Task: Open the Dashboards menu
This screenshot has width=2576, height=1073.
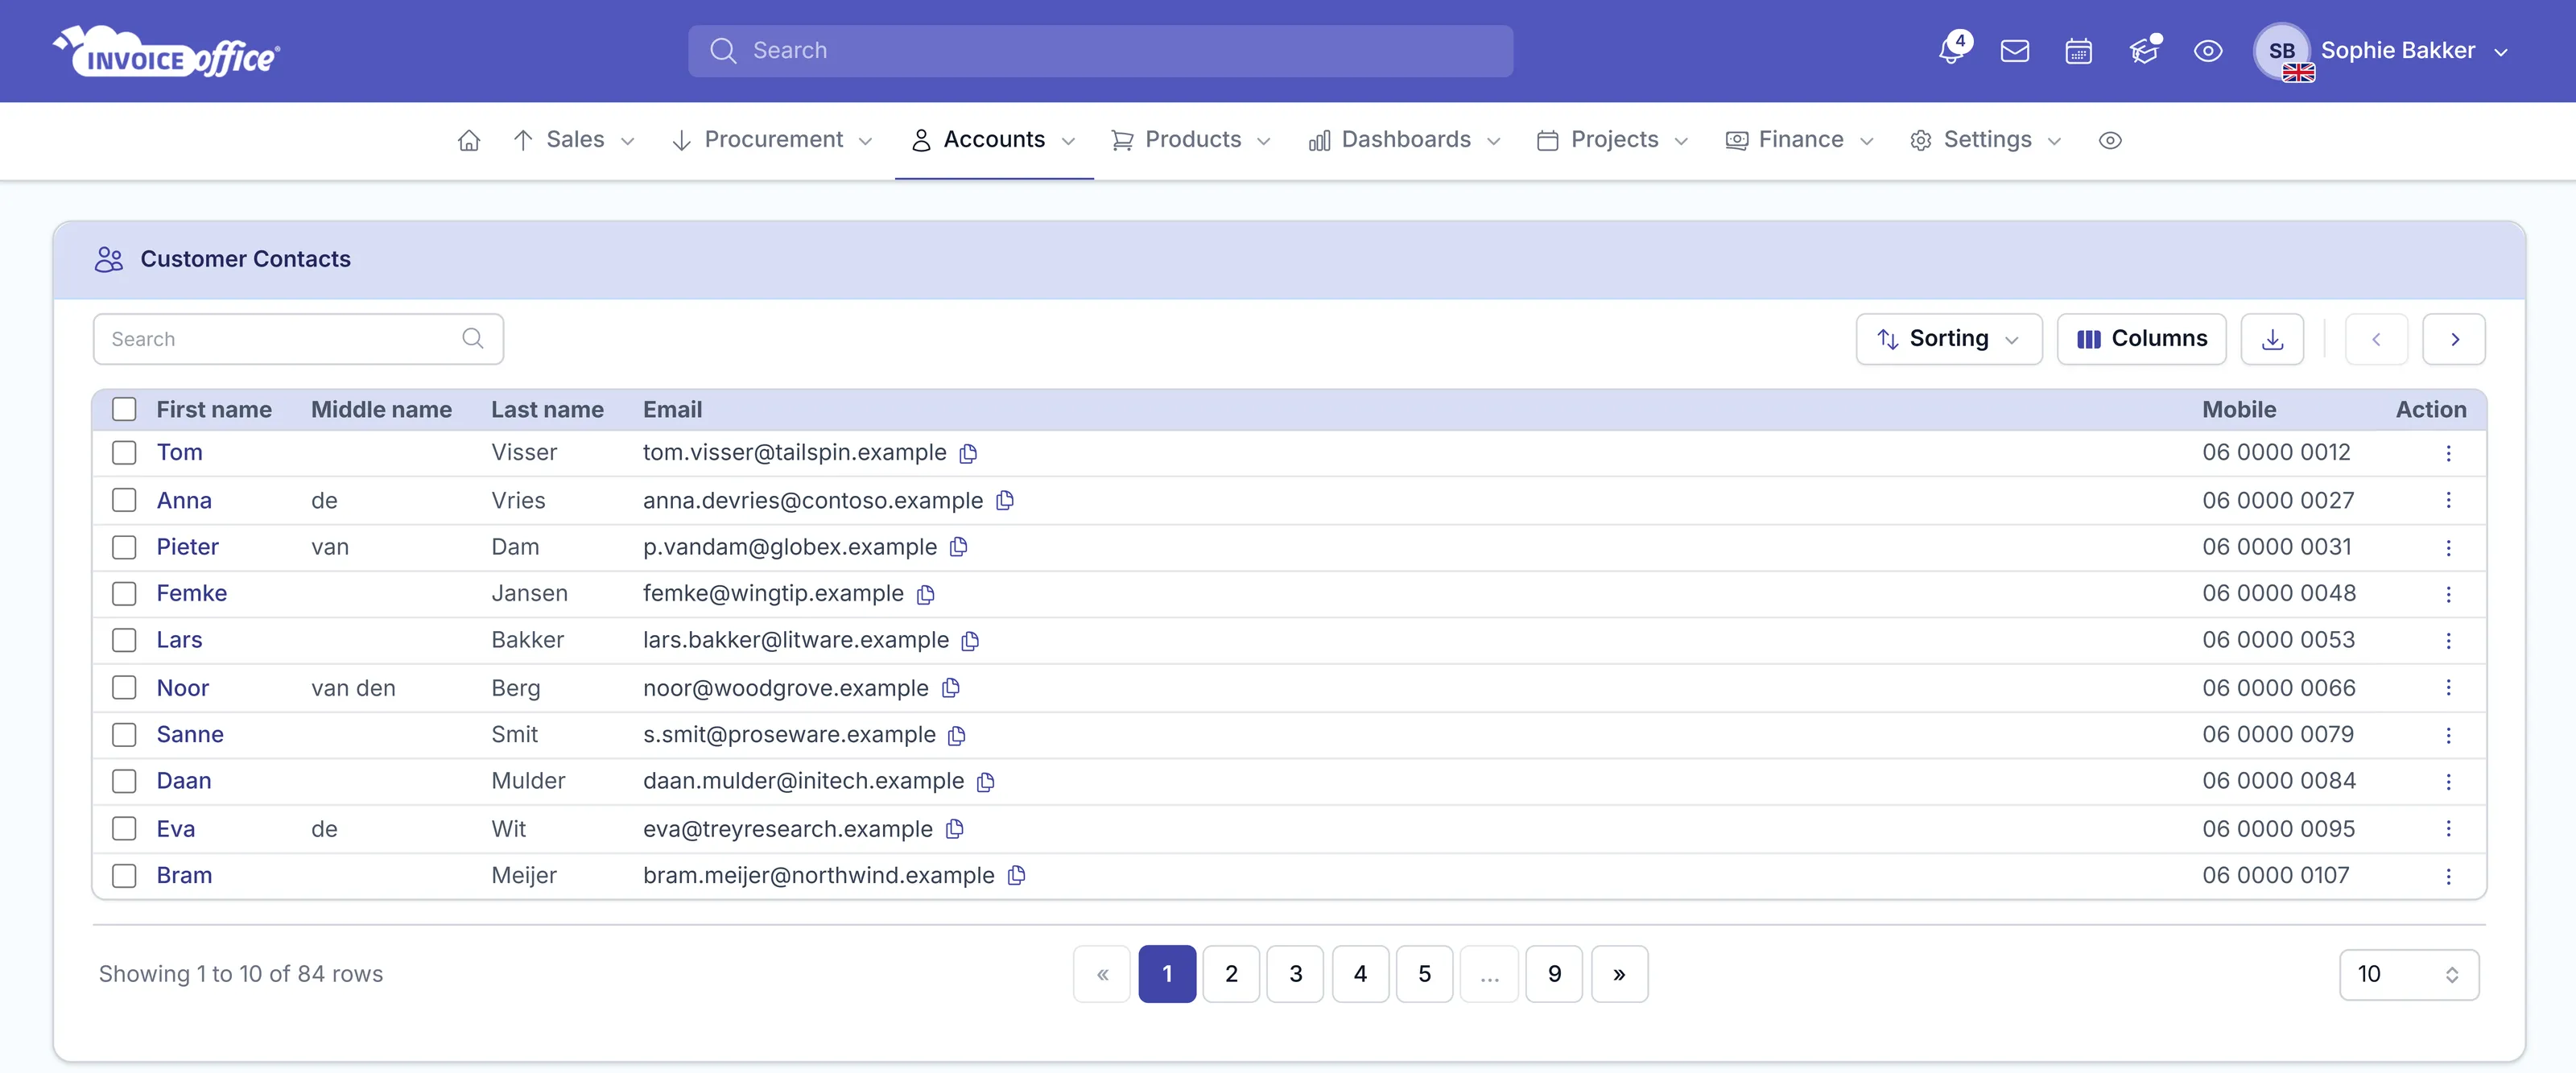Action: (1404, 140)
